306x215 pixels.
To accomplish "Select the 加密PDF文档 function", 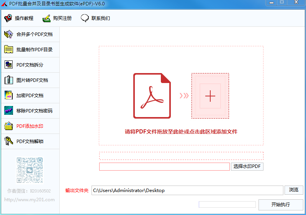I will [30, 95].
